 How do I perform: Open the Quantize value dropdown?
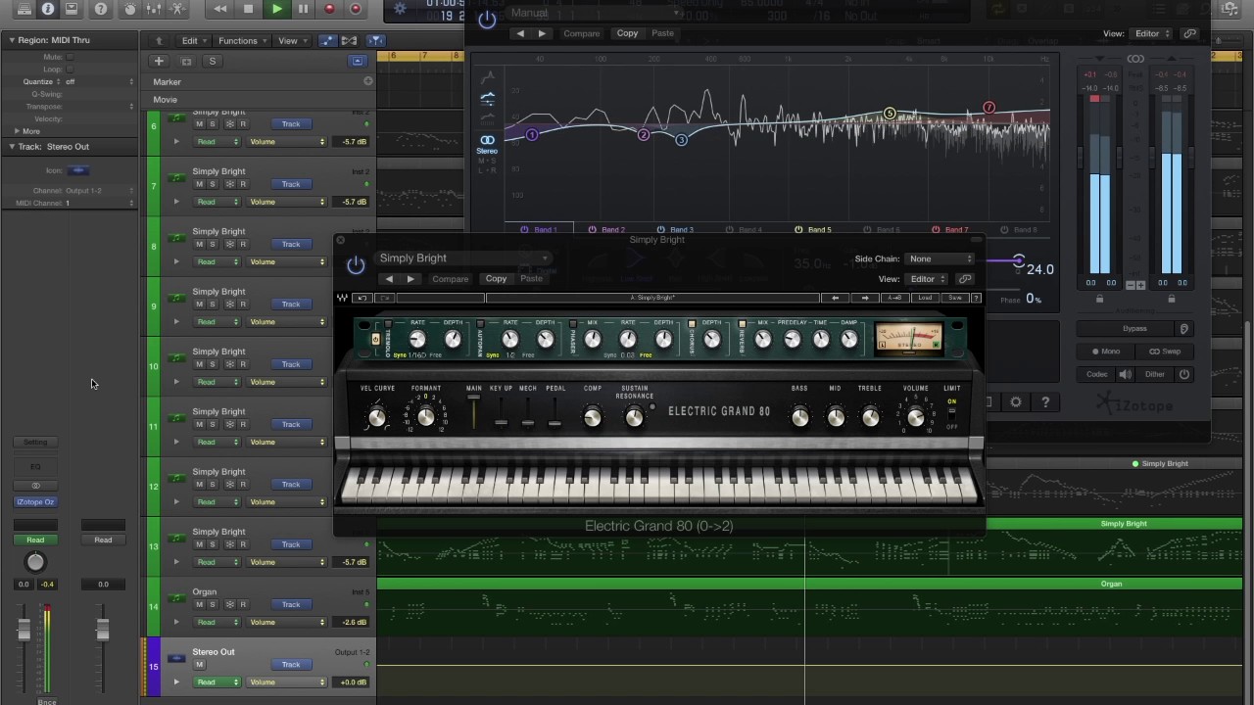100,82
